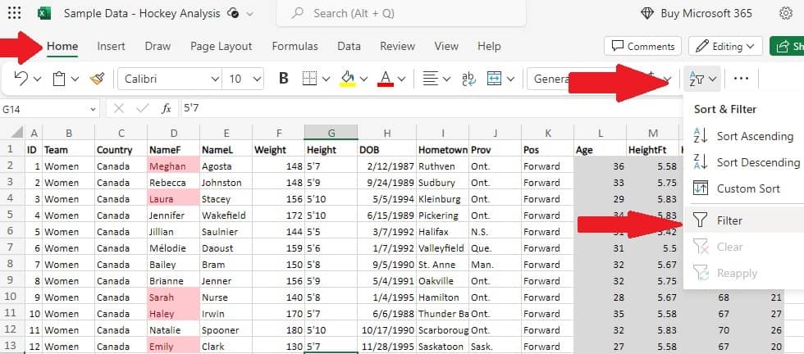The image size is (804, 354).
Task: Open the more options ellipsis
Action: click(742, 79)
